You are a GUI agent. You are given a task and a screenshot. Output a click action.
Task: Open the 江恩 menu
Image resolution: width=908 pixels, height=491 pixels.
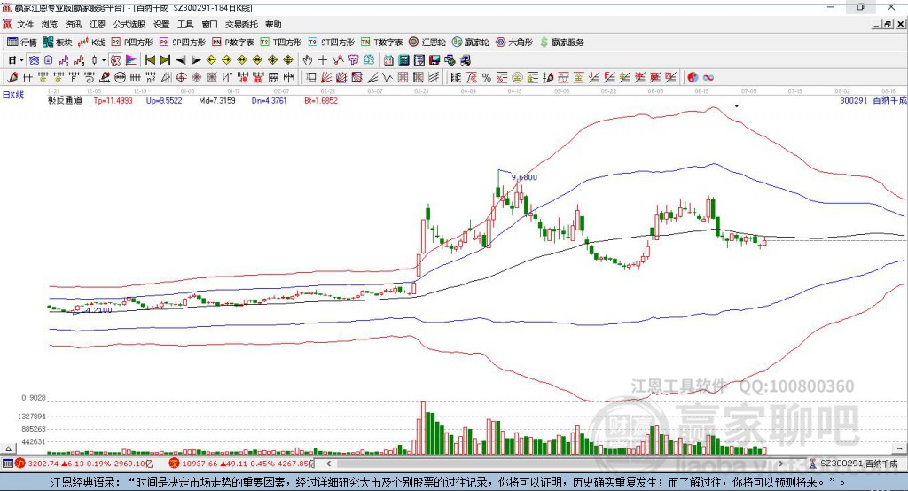[98, 24]
